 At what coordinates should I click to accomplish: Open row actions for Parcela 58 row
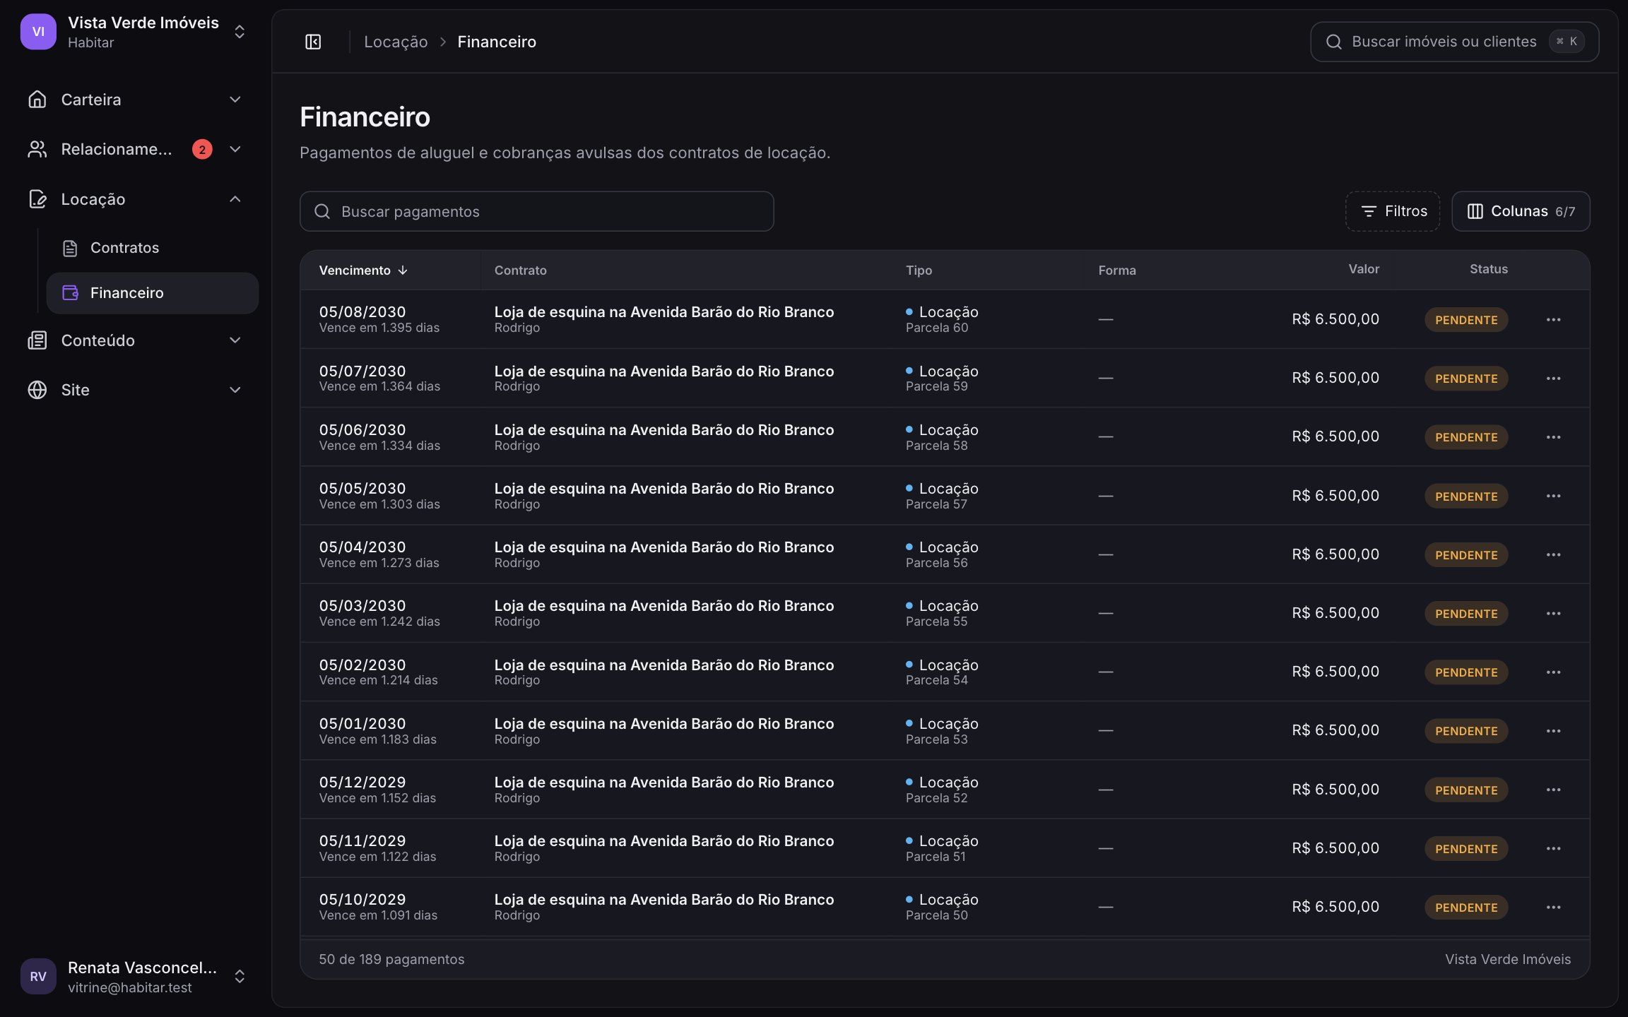pyautogui.click(x=1553, y=437)
